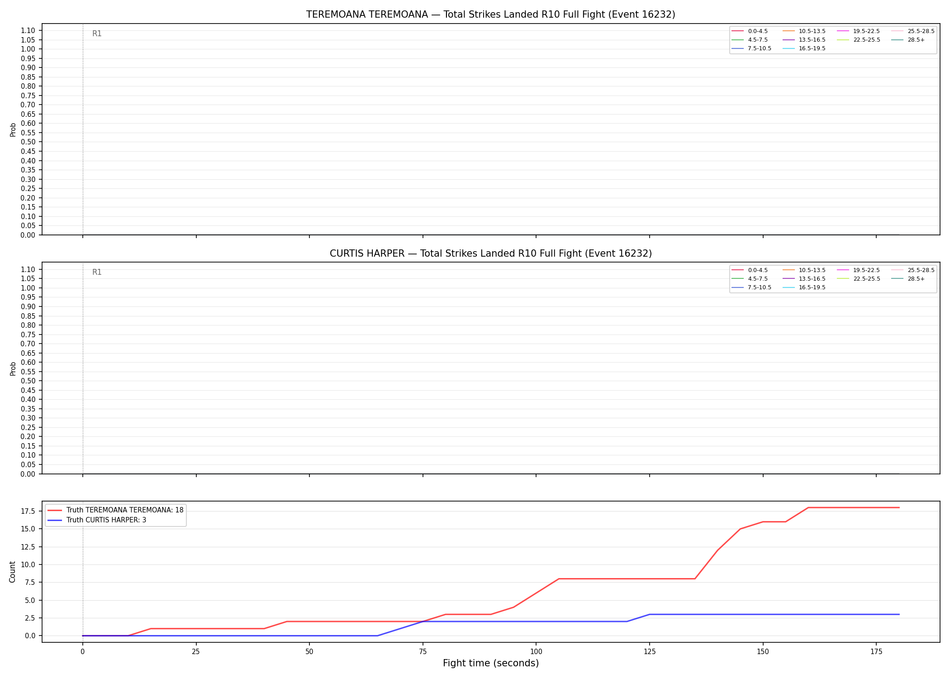The height and width of the screenshot is (679, 950).
Task: Click '7.5-10.5' in TEREMOANA chart legend
Action: point(760,48)
